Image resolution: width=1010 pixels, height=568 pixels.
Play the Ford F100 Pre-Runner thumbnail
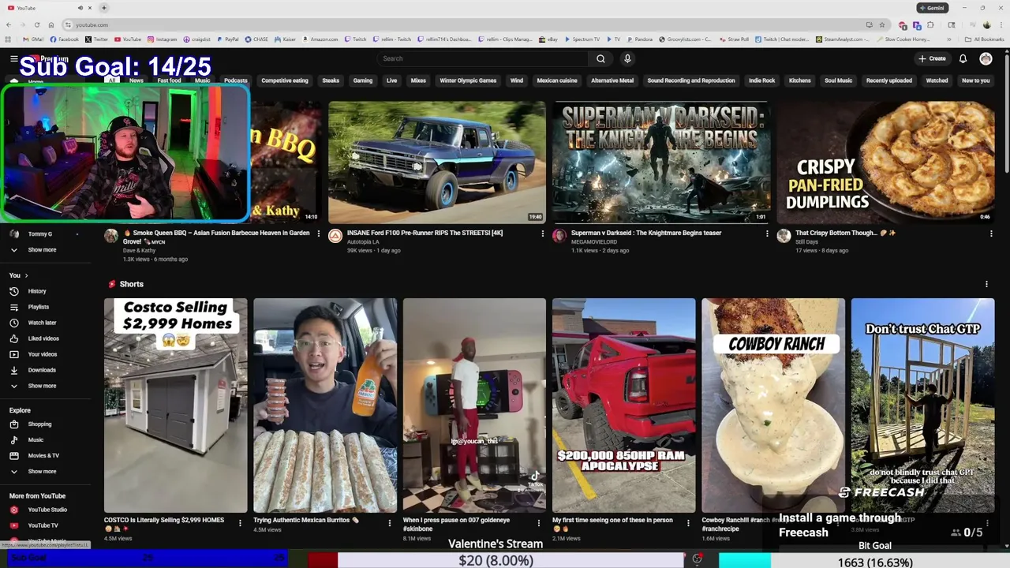coord(436,162)
